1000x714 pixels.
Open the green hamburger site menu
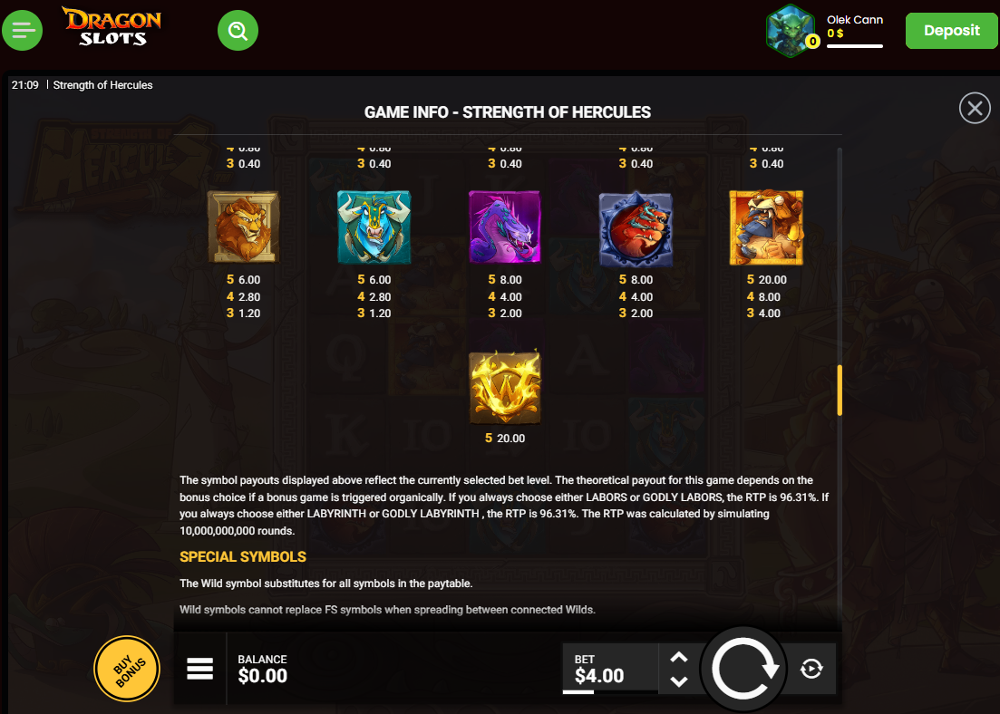click(23, 30)
